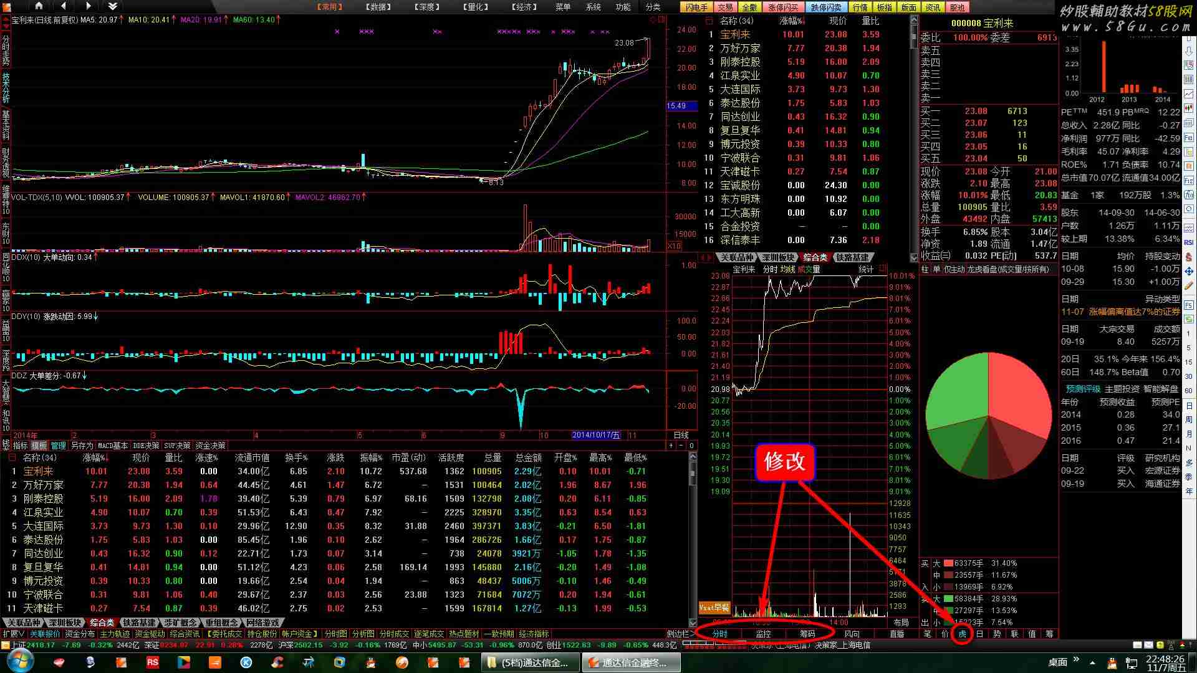
Task: Switch to the 涉矿概念 tab
Action: click(180, 623)
